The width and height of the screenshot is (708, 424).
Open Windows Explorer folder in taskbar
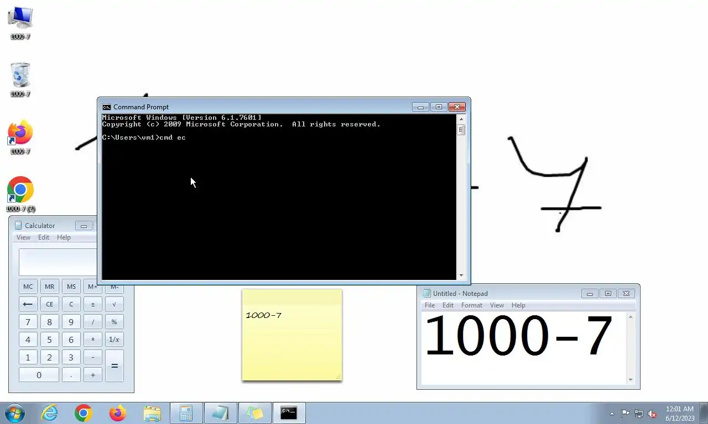pyautogui.click(x=152, y=413)
